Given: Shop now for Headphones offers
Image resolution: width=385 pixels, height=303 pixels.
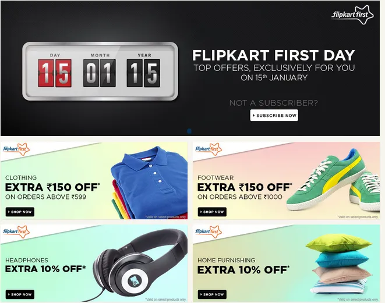Looking at the screenshot, I should [x=20, y=294].
